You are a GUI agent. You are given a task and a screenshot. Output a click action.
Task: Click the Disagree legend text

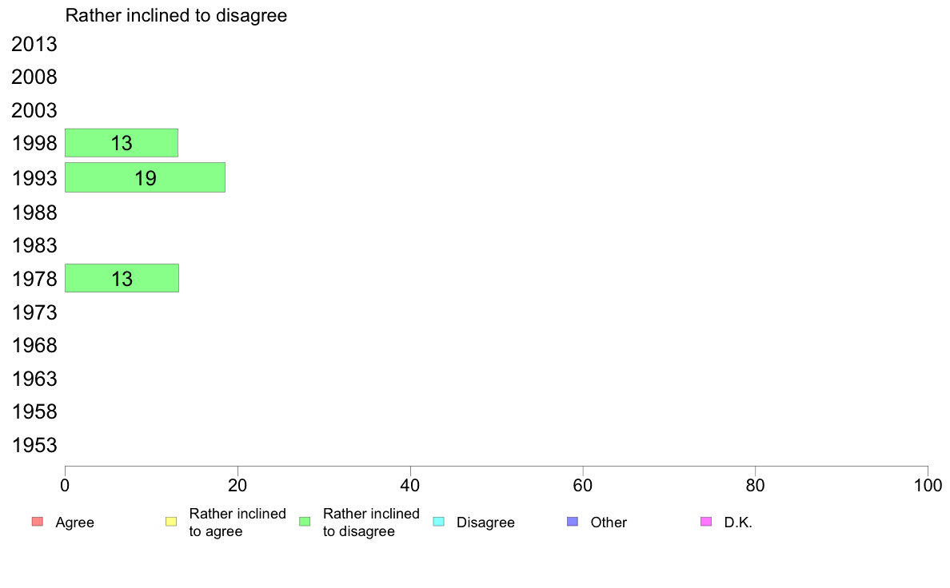(485, 522)
